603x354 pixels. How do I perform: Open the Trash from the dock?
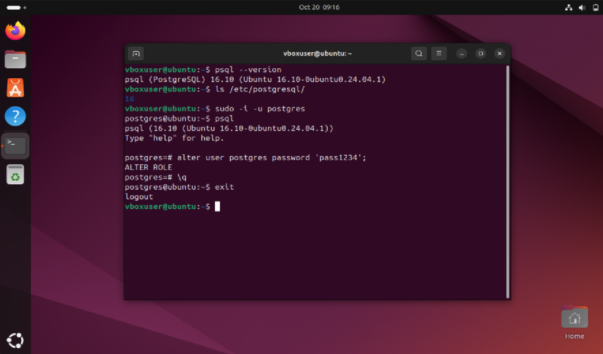coord(15,174)
